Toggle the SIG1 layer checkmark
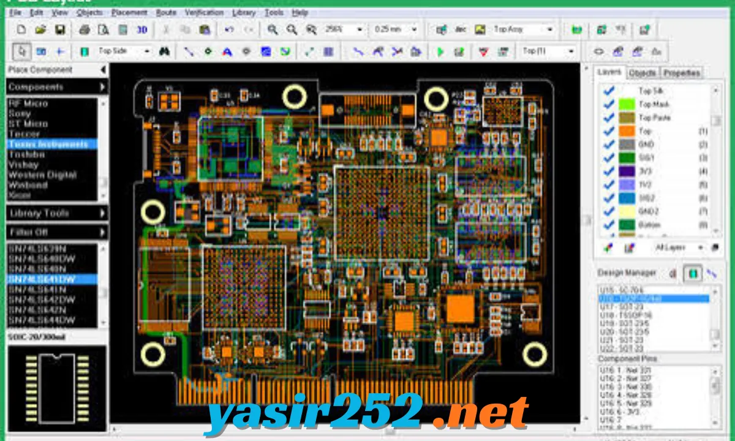The image size is (735, 441). click(x=609, y=158)
